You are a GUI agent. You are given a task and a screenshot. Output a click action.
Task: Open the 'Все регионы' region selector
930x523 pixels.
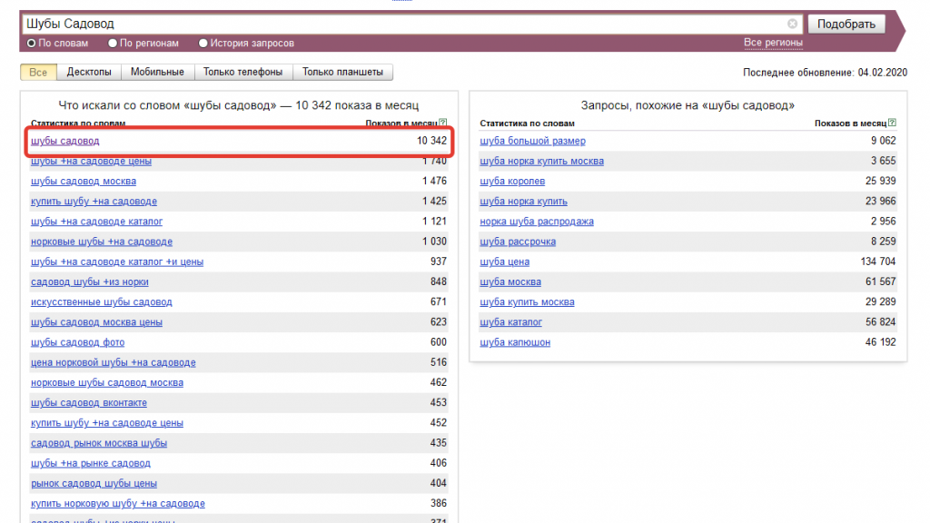tap(773, 43)
